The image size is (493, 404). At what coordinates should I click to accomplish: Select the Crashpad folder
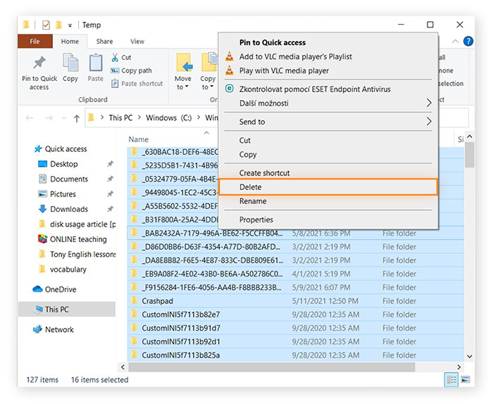tap(296, 301)
